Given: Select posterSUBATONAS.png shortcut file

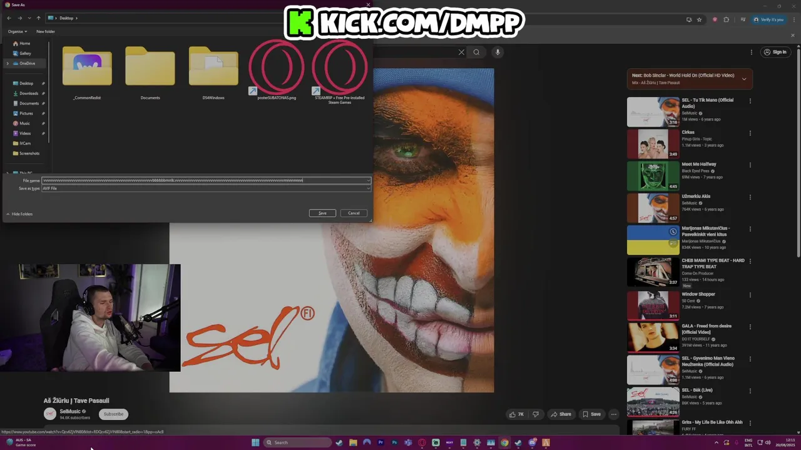Looking at the screenshot, I should coord(277,71).
